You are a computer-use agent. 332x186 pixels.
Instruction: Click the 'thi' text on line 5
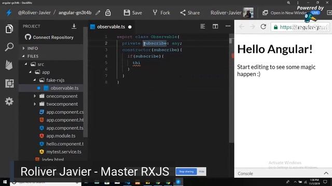click(136, 63)
